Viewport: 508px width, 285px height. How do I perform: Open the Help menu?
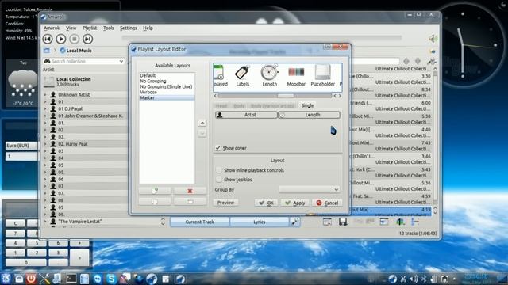click(x=148, y=28)
